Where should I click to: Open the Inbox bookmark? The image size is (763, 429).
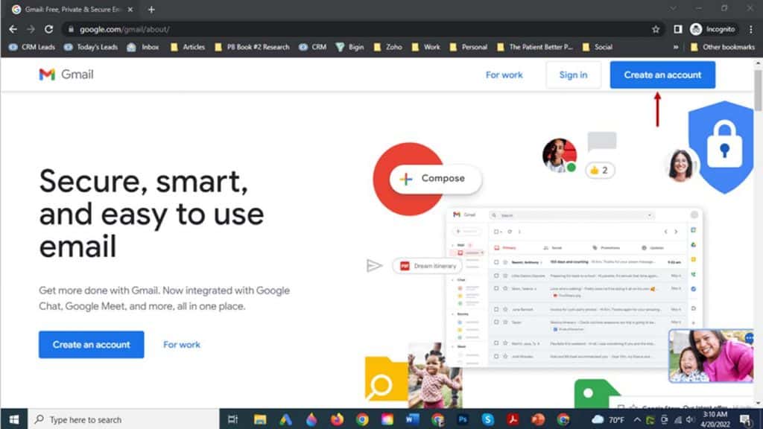pos(143,47)
